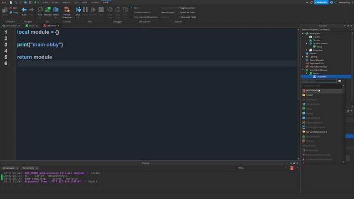Click the undo arrow in quick access bar

click(15, 2)
